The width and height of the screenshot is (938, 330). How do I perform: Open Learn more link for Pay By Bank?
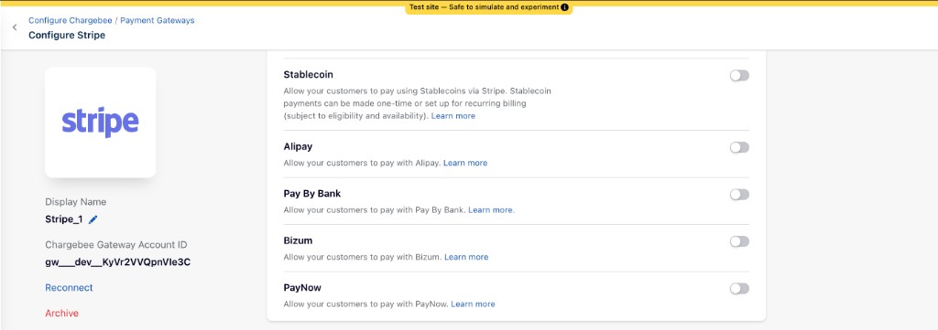tap(491, 210)
